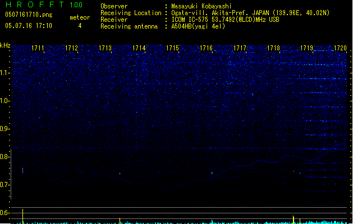Image resolution: width=353 pixels, height=224 pixels.
Task: Click the cyan meteor echo at 1716
Action: click(212, 173)
